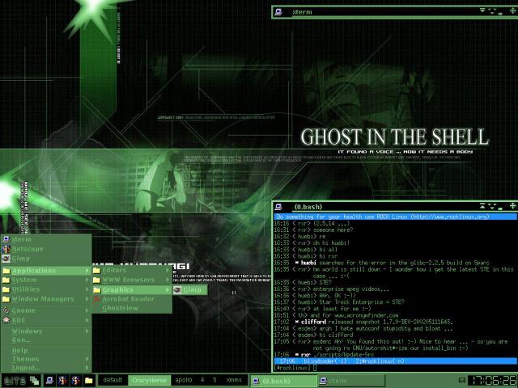518x388 pixels.
Task: Expand the Themes submenu
Action: pyautogui.click(x=46, y=359)
